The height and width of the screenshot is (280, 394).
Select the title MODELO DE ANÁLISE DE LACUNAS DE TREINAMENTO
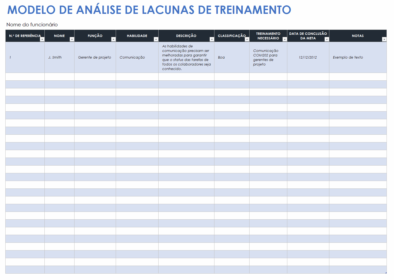(149, 10)
